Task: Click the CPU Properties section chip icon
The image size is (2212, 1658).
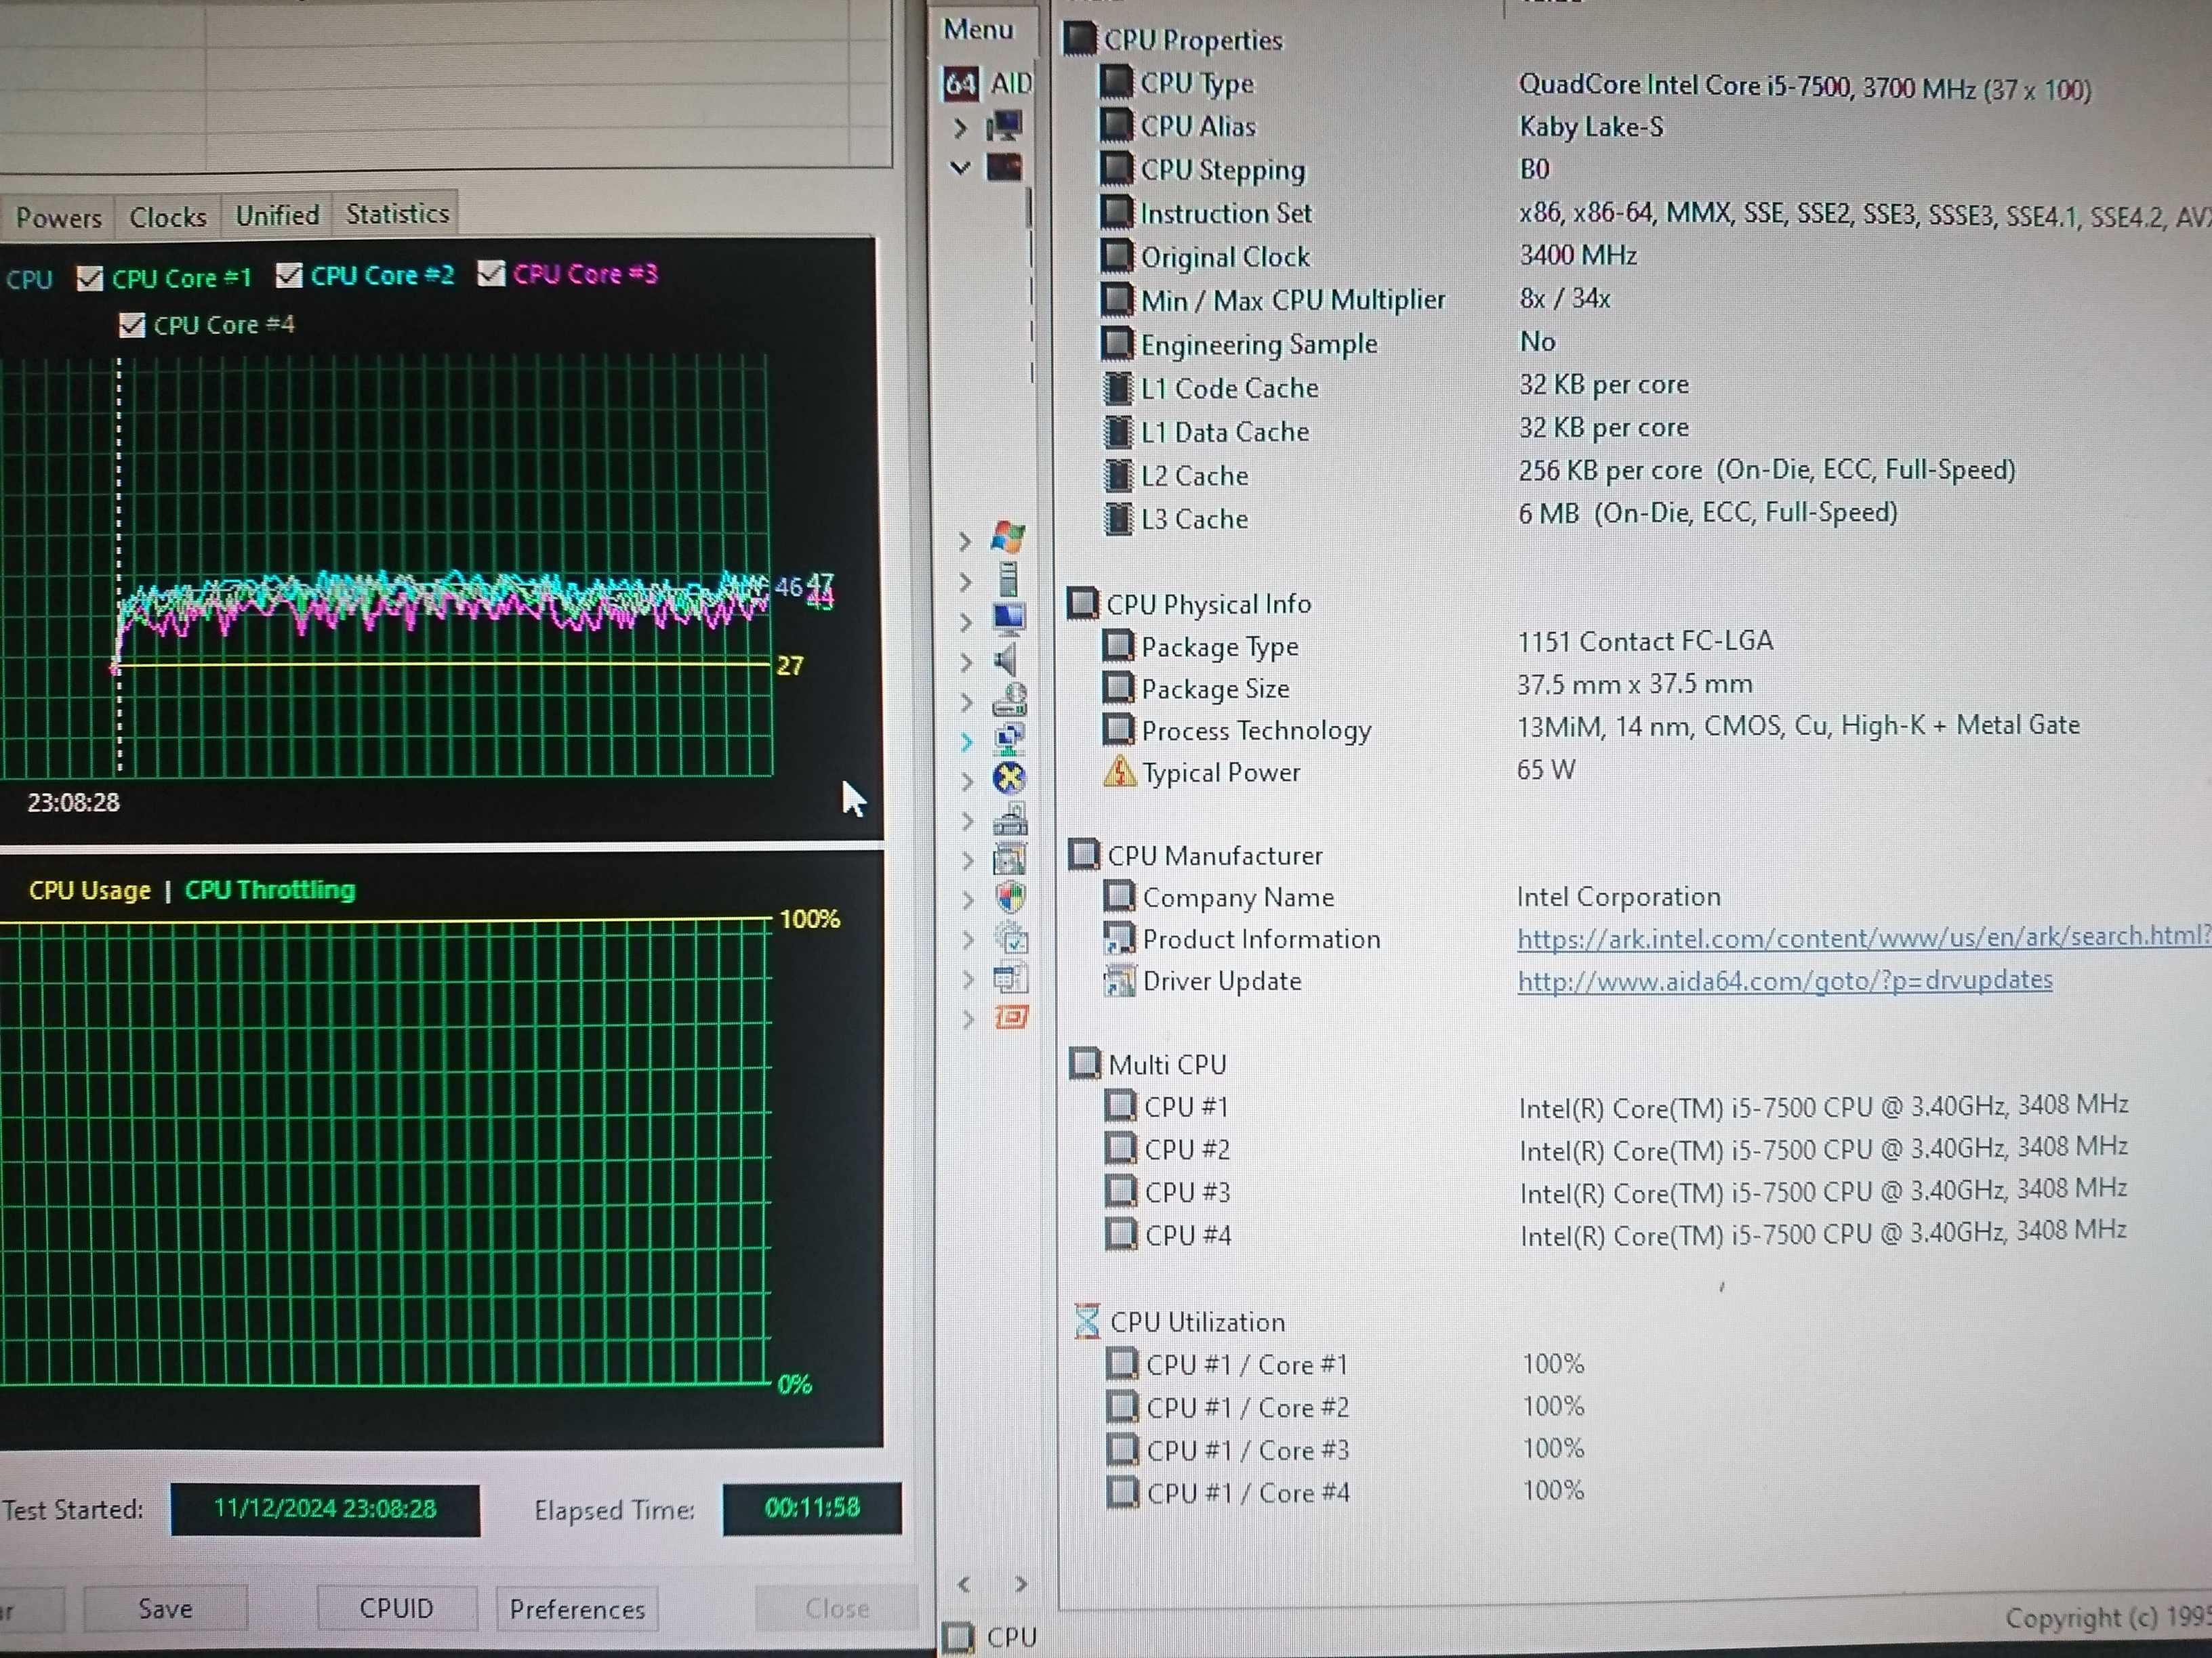Action: 1079,39
